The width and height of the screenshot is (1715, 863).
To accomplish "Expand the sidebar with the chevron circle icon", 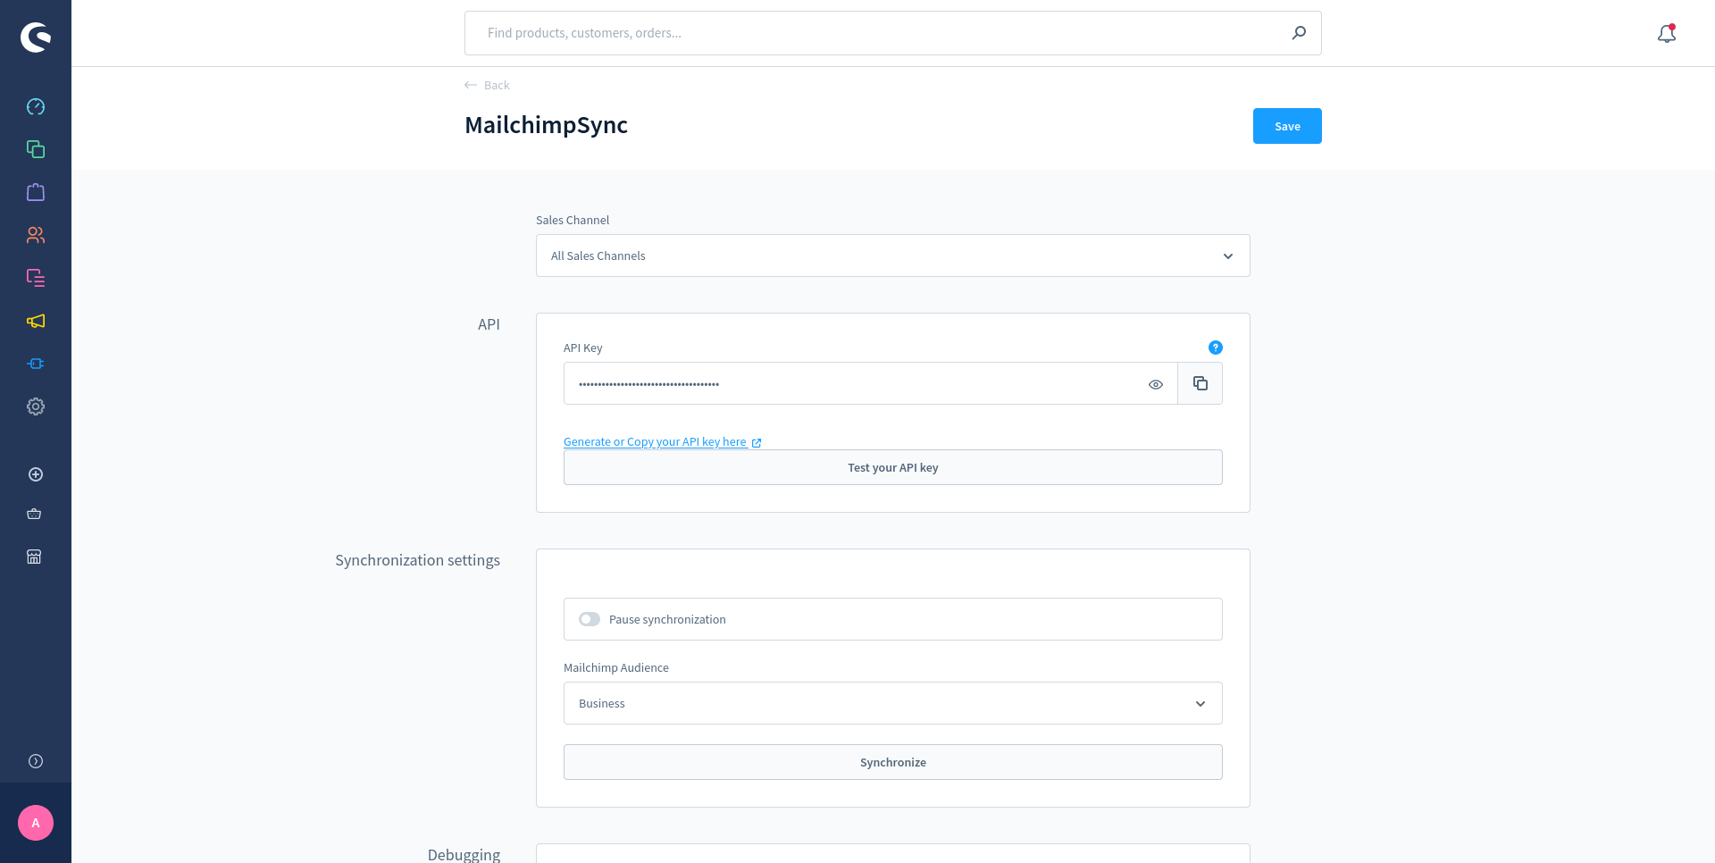I will click(x=36, y=761).
